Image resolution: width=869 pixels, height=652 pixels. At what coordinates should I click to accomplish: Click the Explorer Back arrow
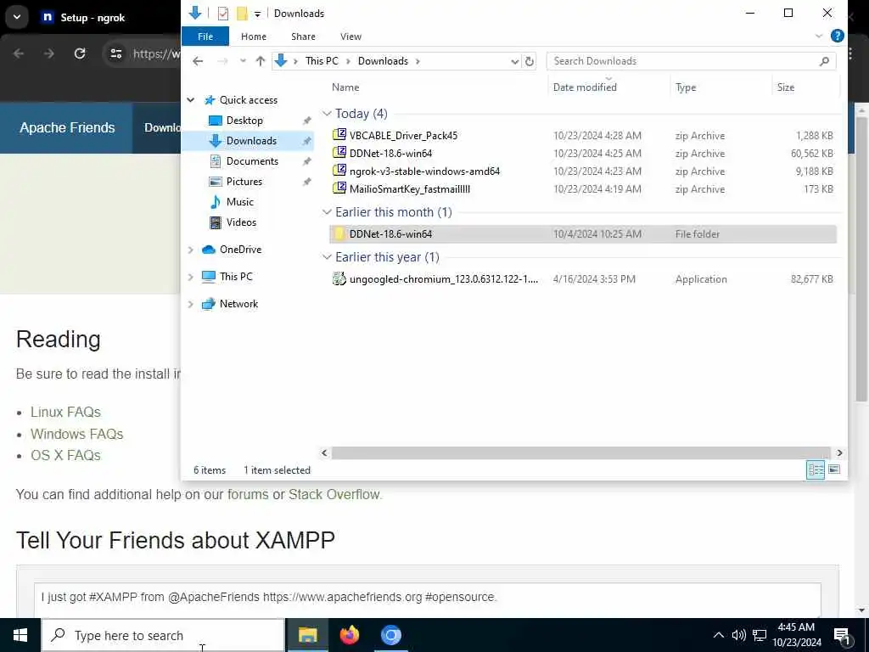pyautogui.click(x=198, y=61)
